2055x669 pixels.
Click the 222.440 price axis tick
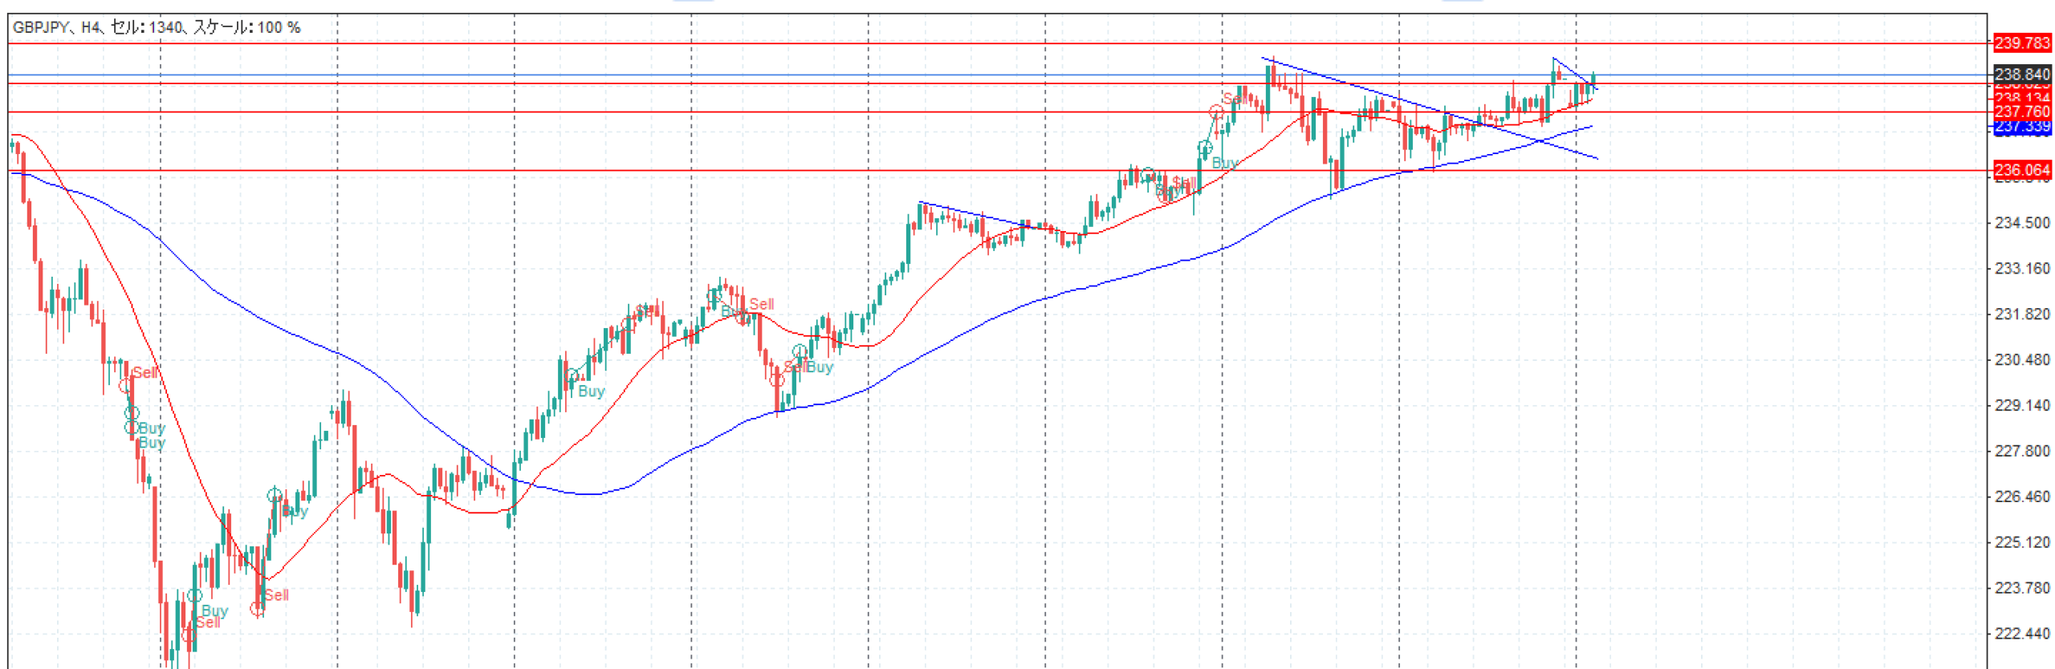point(2021,635)
